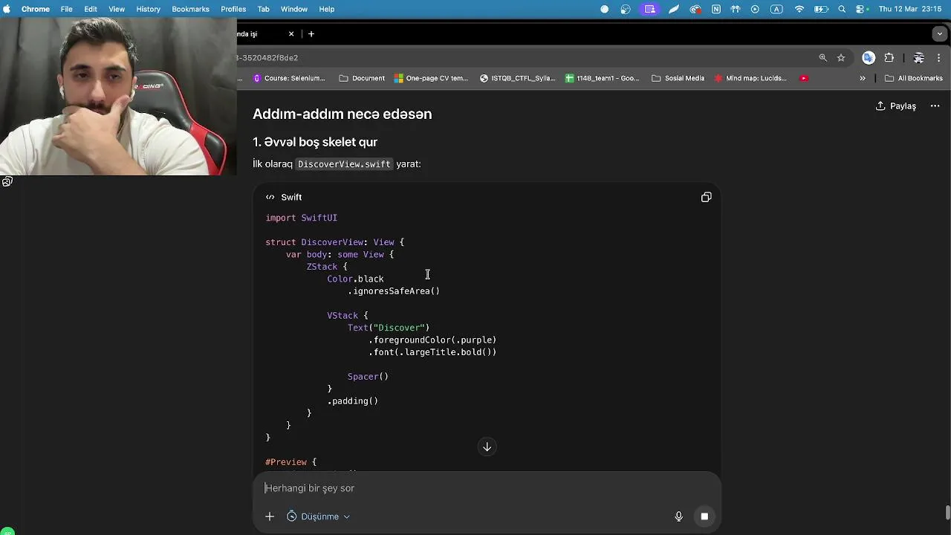Click the '#Preview {' code line
Image resolution: width=951 pixels, height=535 pixels.
click(291, 462)
